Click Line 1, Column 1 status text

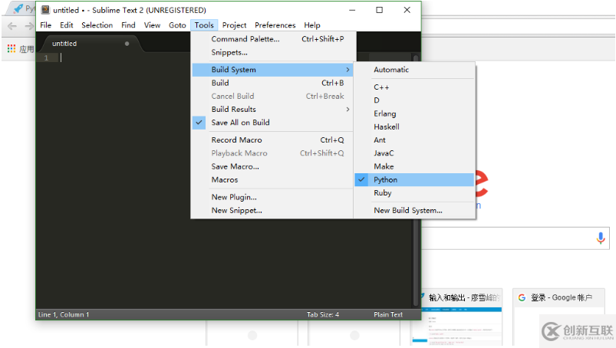tap(64, 314)
